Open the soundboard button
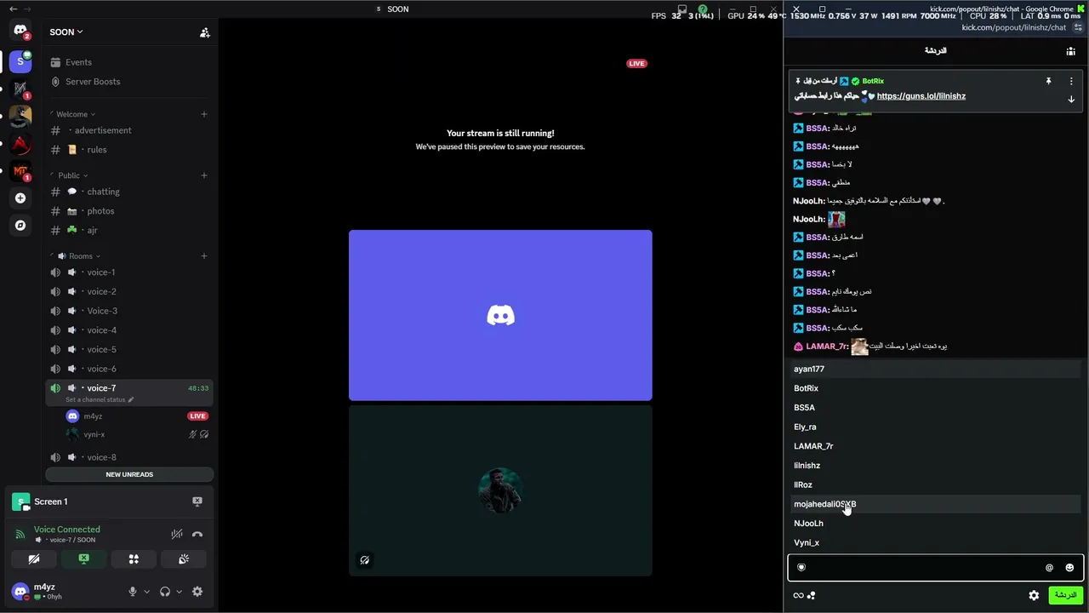Image resolution: width=1089 pixels, height=613 pixels. 184,559
